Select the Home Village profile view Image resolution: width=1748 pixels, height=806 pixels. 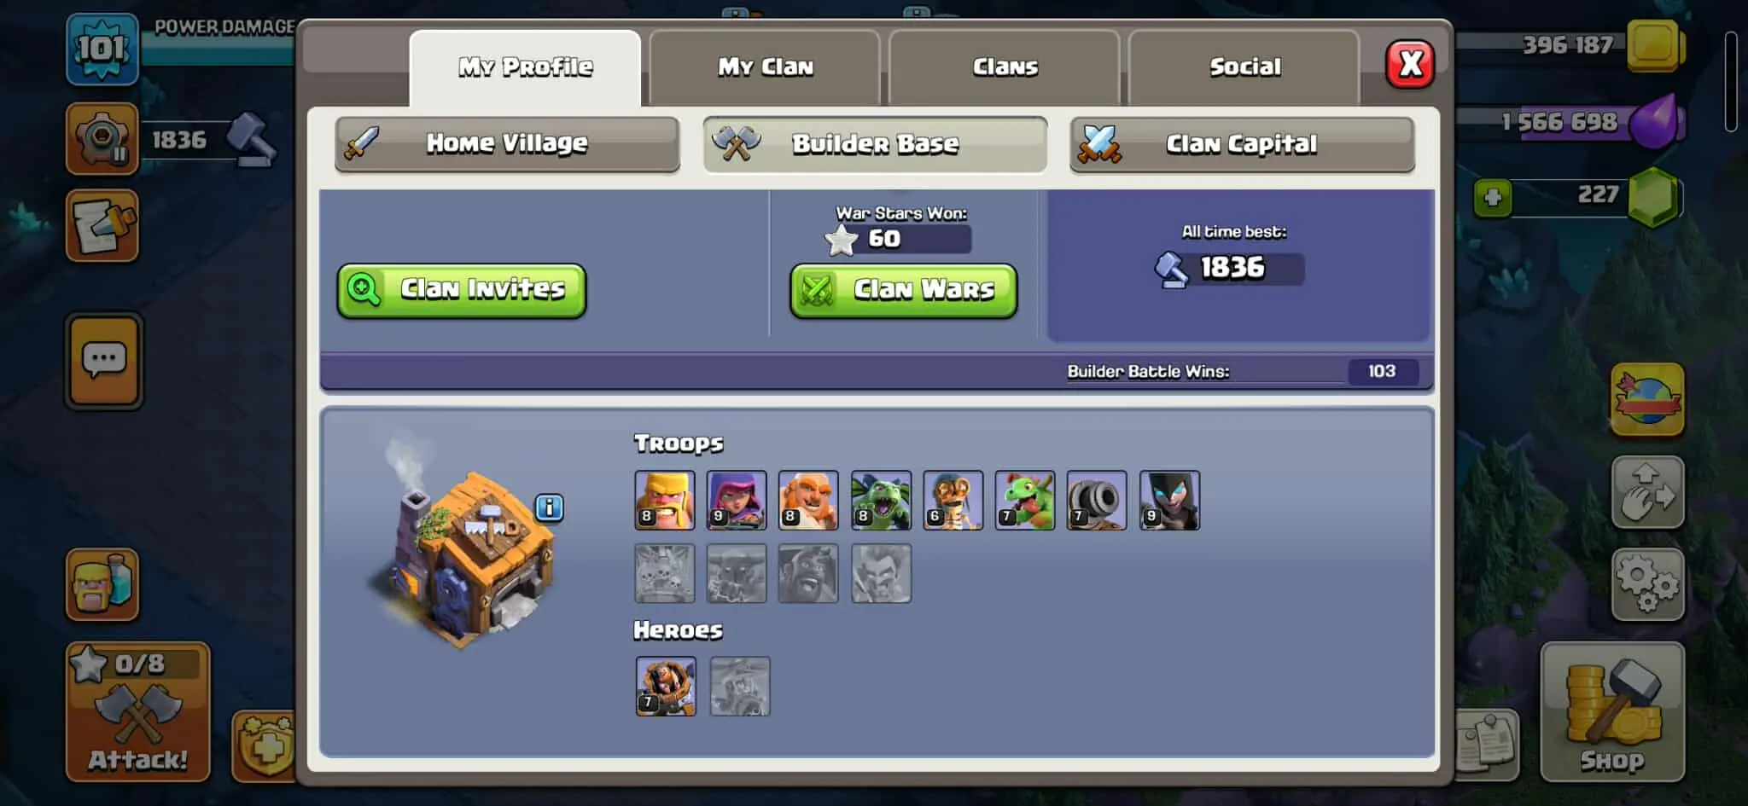click(508, 144)
